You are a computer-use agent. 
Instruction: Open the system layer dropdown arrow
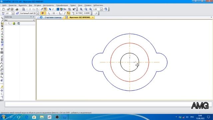38,13
